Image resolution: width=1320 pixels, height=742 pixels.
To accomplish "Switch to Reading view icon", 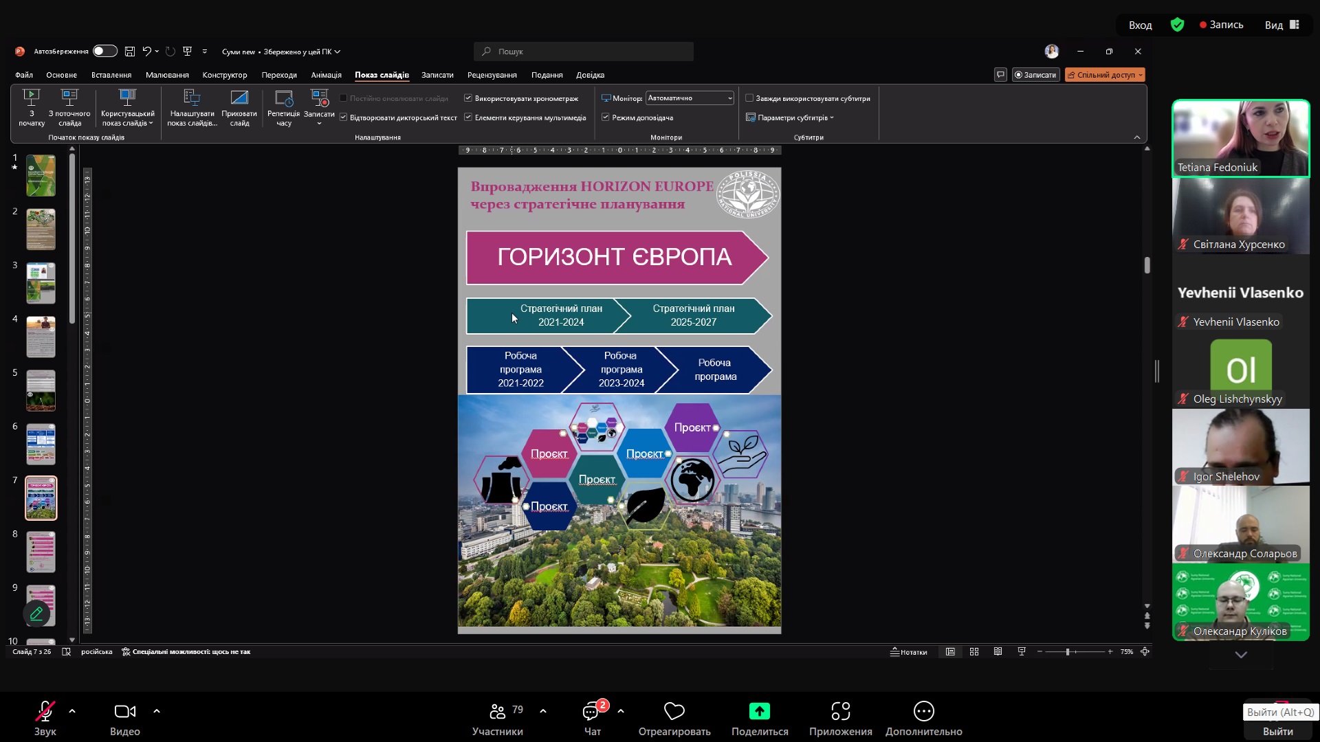I will click(998, 652).
